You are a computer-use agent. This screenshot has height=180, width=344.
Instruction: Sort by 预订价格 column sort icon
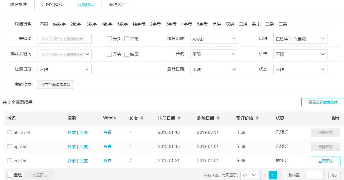pyautogui.click(x=257, y=118)
